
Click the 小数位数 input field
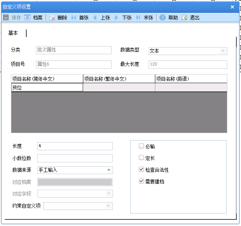pyautogui.click(x=74, y=158)
